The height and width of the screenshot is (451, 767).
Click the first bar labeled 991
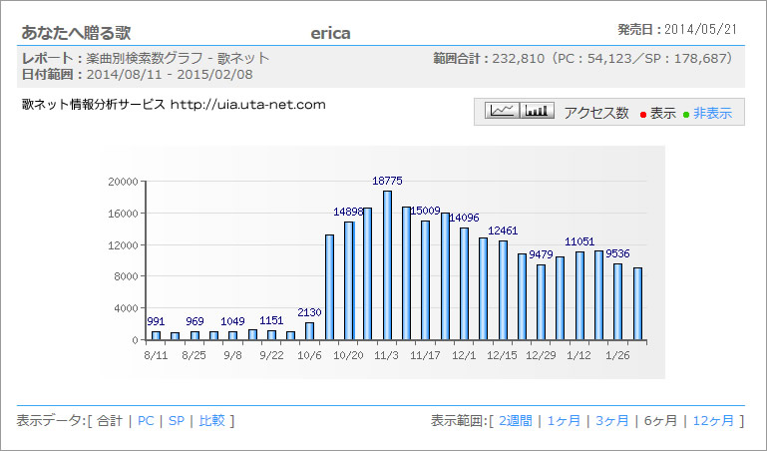[156, 335]
